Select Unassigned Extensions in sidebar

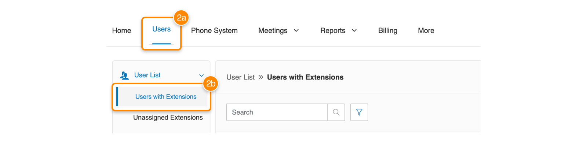coord(168,118)
